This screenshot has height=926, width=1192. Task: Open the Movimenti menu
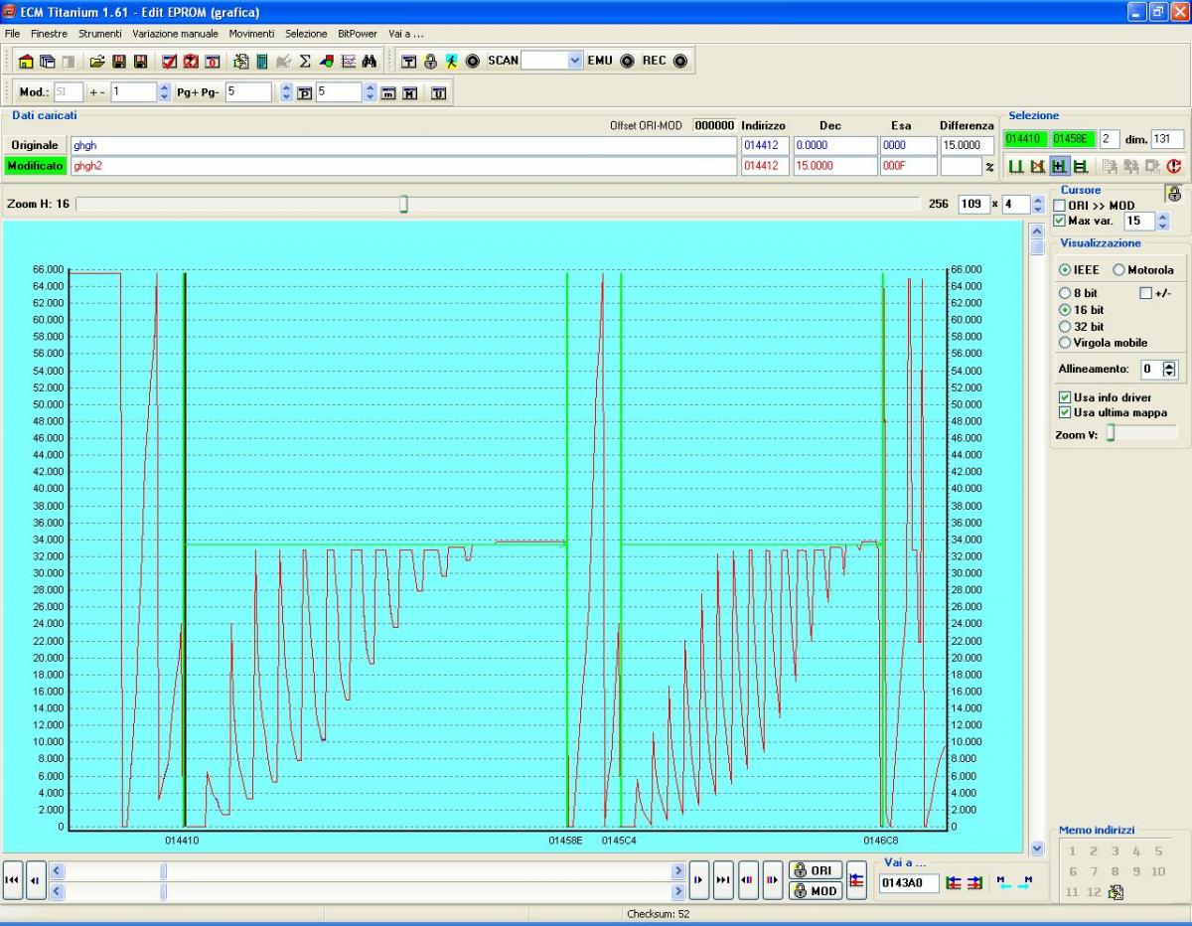[251, 34]
